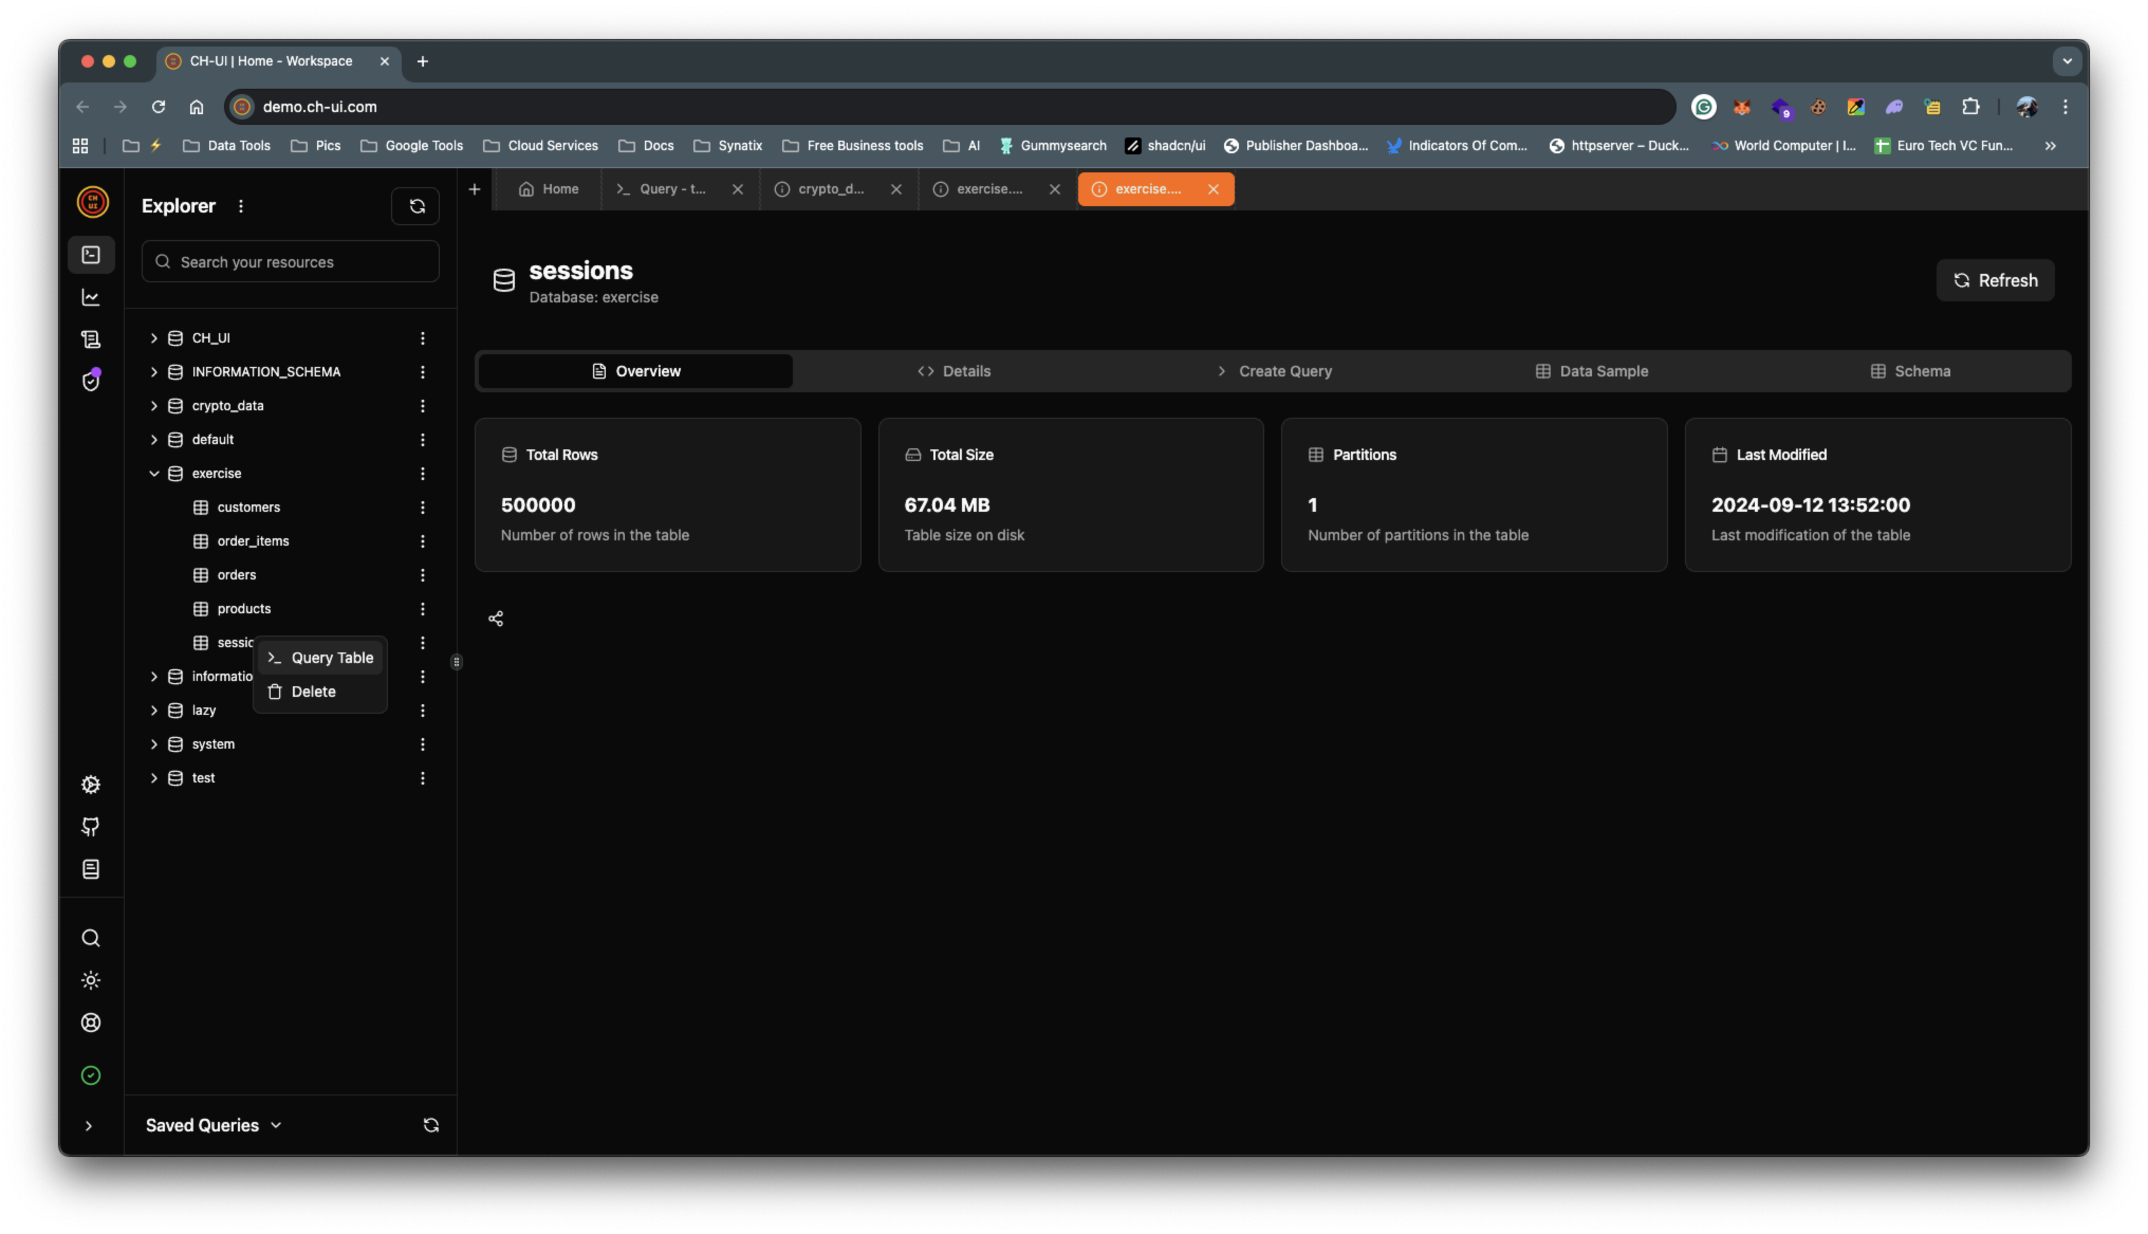
Task: Select the Overview tab
Action: coord(635,371)
